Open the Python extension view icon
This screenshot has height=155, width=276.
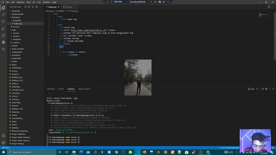tap(3, 42)
